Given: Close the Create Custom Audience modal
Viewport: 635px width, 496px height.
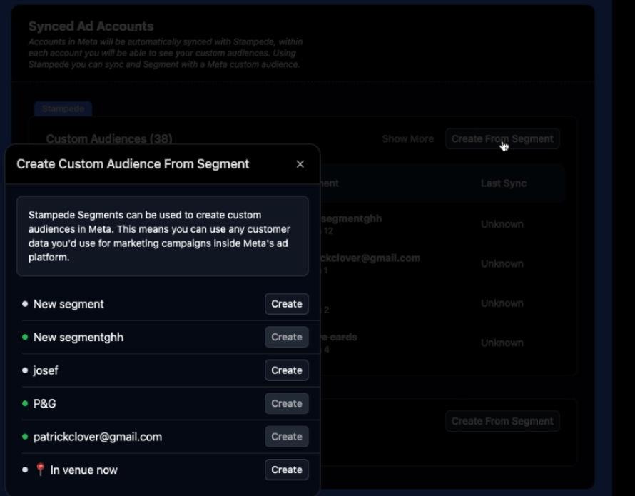Looking at the screenshot, I should 300,164.
